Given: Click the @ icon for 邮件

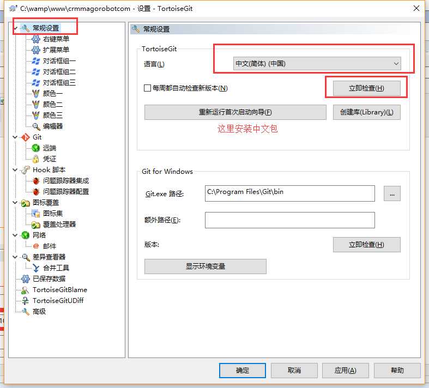Looking at the screenshot, I should 36,246.
